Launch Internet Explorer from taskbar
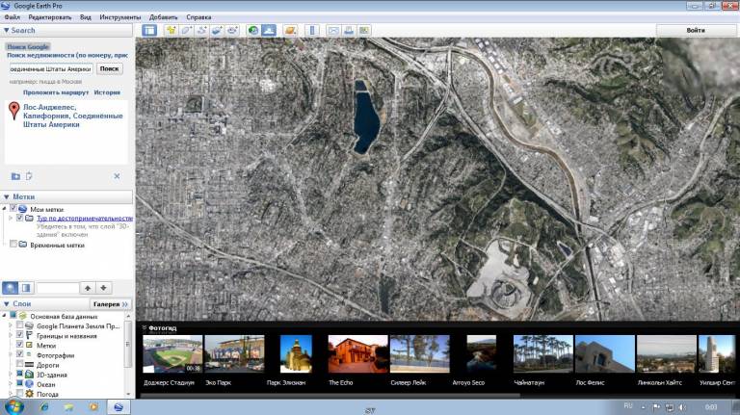This screenshot has width=740, height=415. (x=44, y=406)
